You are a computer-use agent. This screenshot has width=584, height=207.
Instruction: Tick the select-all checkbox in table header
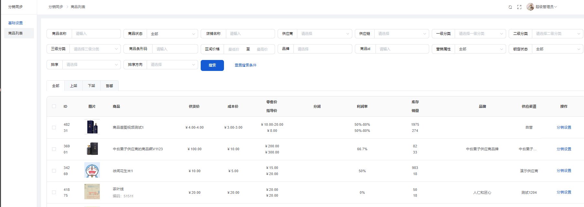pyautogui.click(x=54, y=106)
